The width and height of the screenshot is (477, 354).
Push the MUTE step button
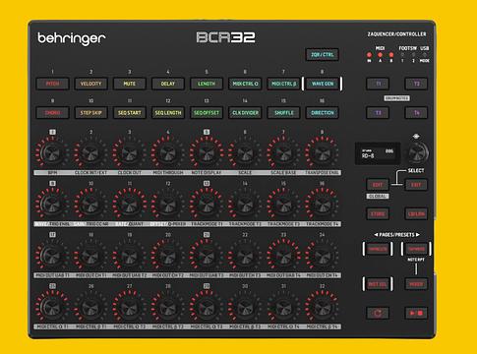pyautogui.click(x=129, y=84)
